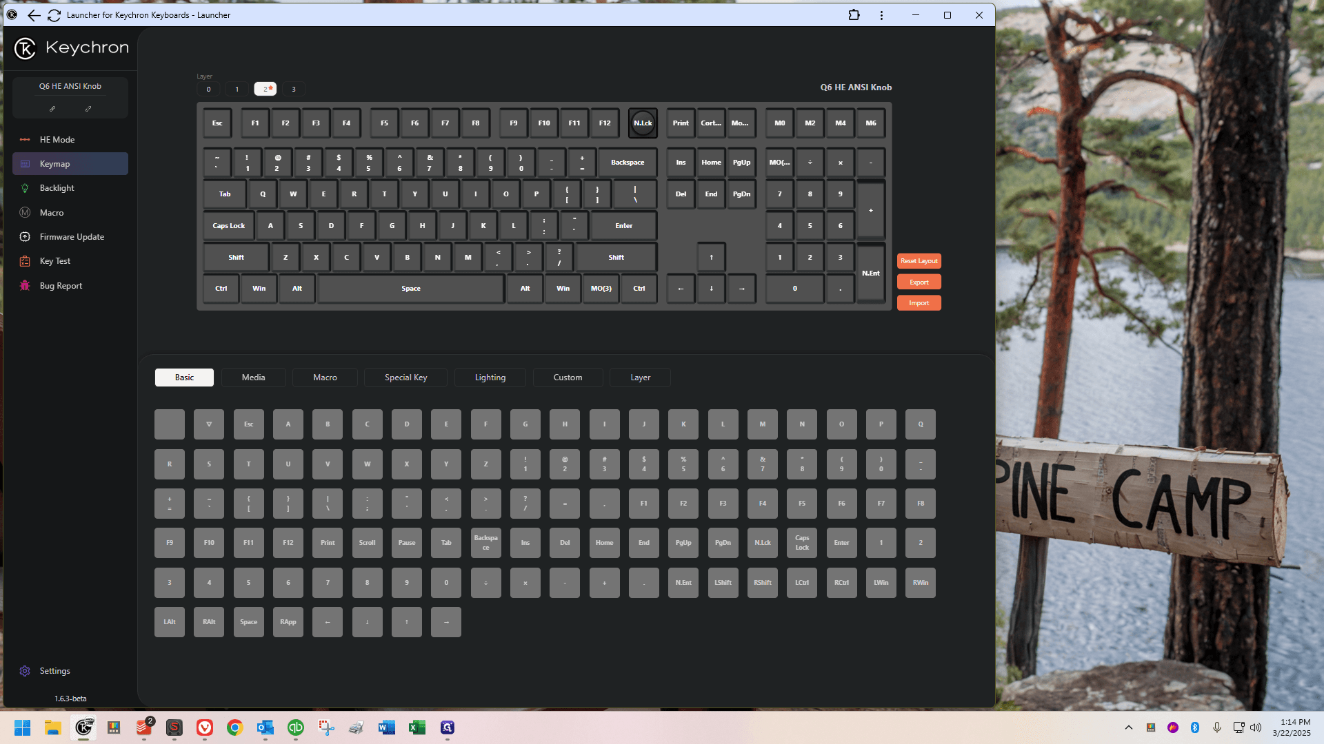Select the Keymap sidebar item

pos(70,163)
